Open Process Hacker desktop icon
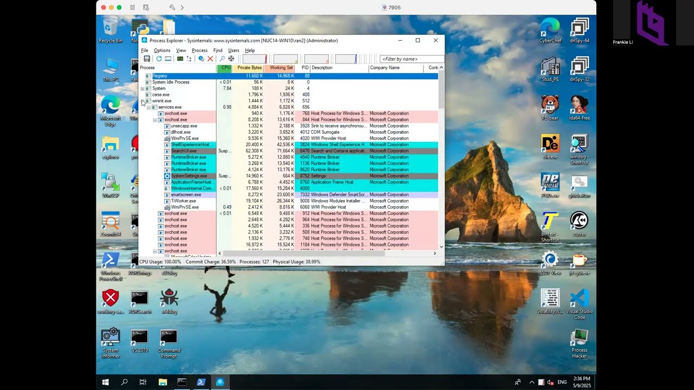This screenshot has width=694, height=390. [580, 343]
